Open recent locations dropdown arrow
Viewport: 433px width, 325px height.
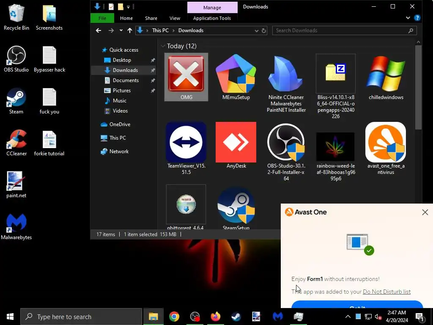point(121,30)
